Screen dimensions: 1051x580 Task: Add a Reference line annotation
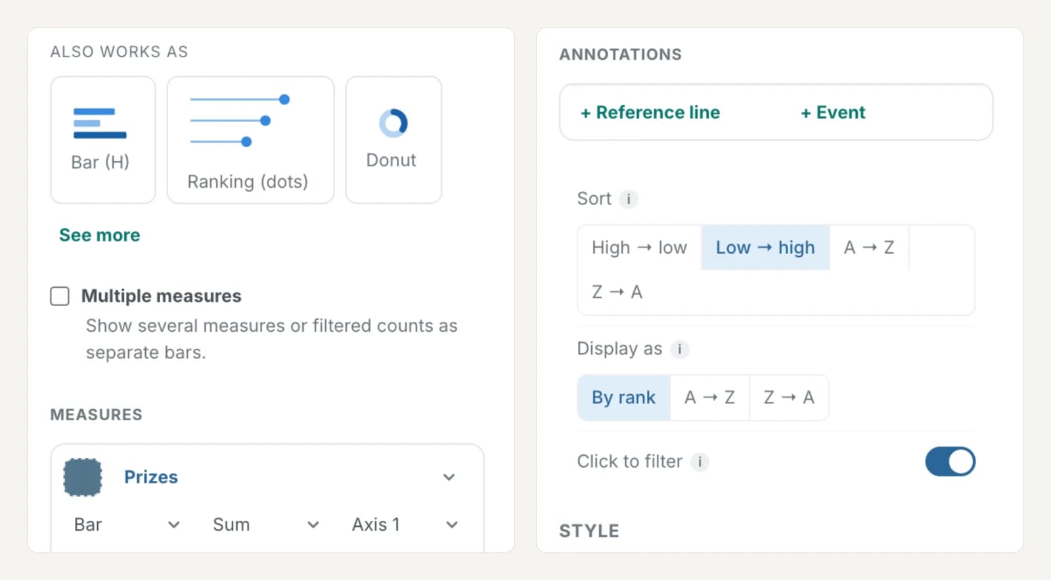pos(650,112)
